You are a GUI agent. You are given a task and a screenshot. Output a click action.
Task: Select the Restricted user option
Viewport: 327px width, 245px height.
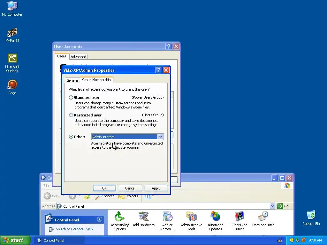pos(71,115)
